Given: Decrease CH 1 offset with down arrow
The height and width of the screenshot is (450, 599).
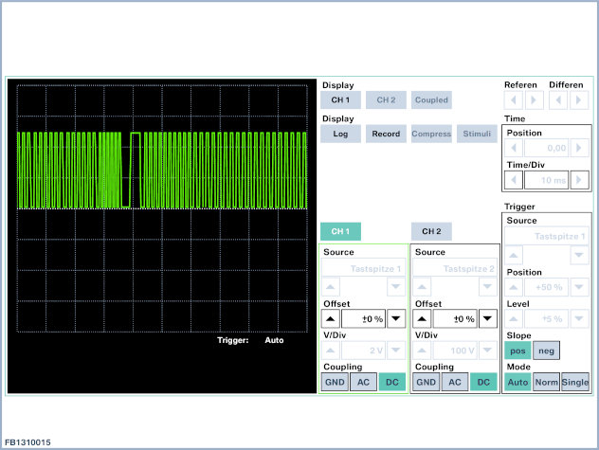Looking at the screenshot, I should click(395, 319).
